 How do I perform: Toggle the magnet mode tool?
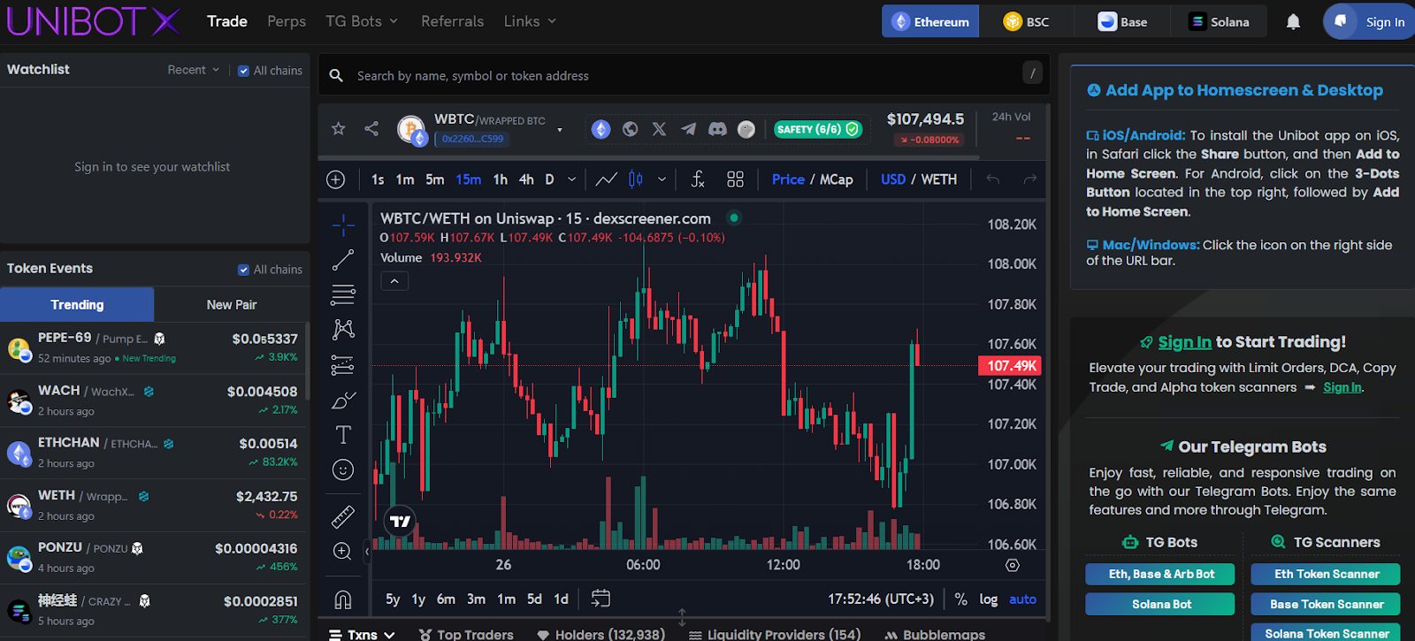(x=343, y=599)
